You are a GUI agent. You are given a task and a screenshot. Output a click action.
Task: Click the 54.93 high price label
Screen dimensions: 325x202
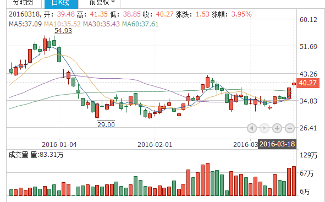(x=63, y=31)
